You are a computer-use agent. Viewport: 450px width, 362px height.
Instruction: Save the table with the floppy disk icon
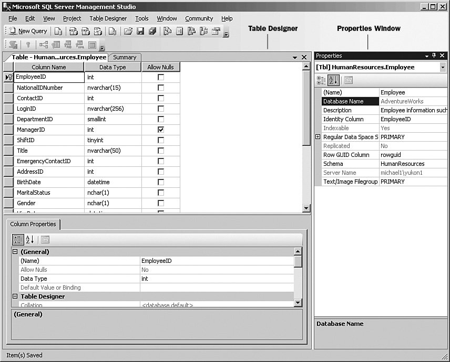click(x=140, y=31)
